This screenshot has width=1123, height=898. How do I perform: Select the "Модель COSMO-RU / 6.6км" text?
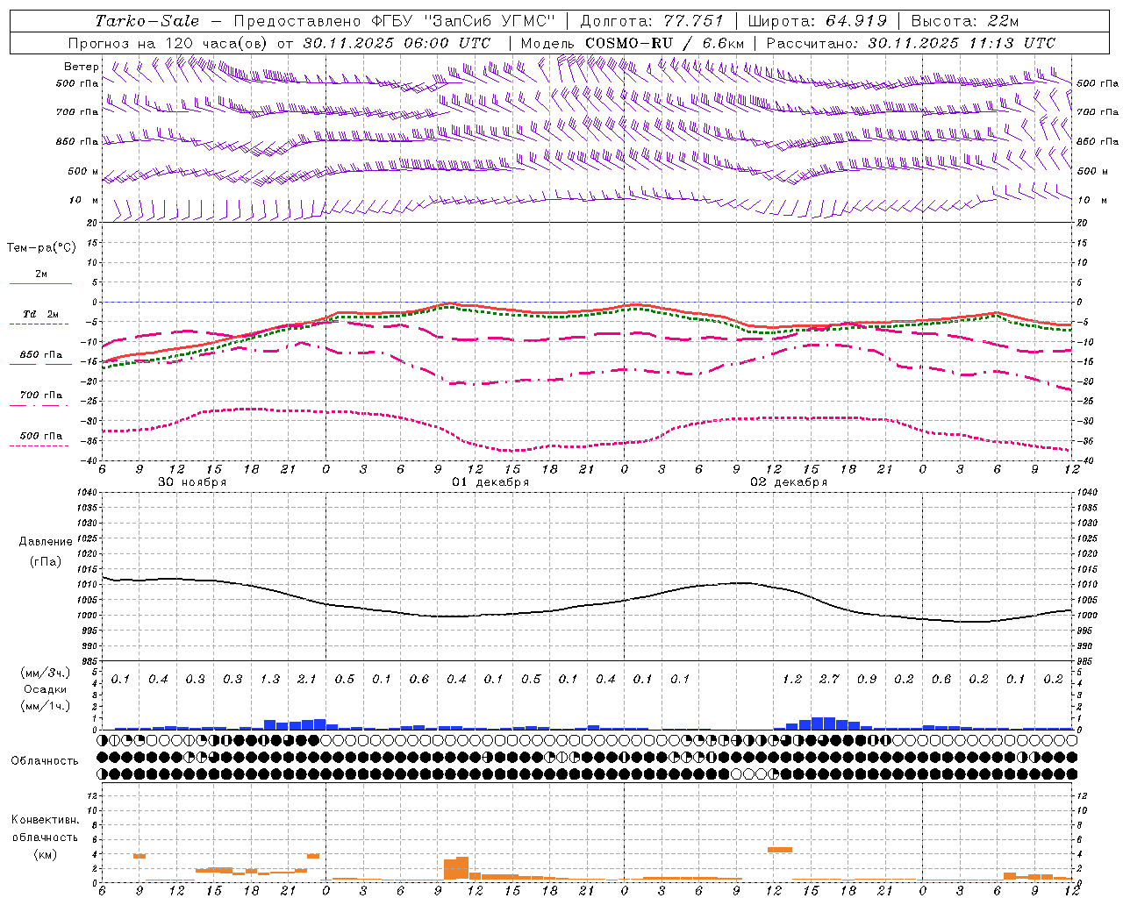click(633, 43)
